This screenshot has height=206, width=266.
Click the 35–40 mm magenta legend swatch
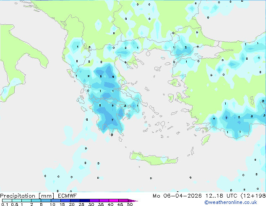(x=104, y=201)
